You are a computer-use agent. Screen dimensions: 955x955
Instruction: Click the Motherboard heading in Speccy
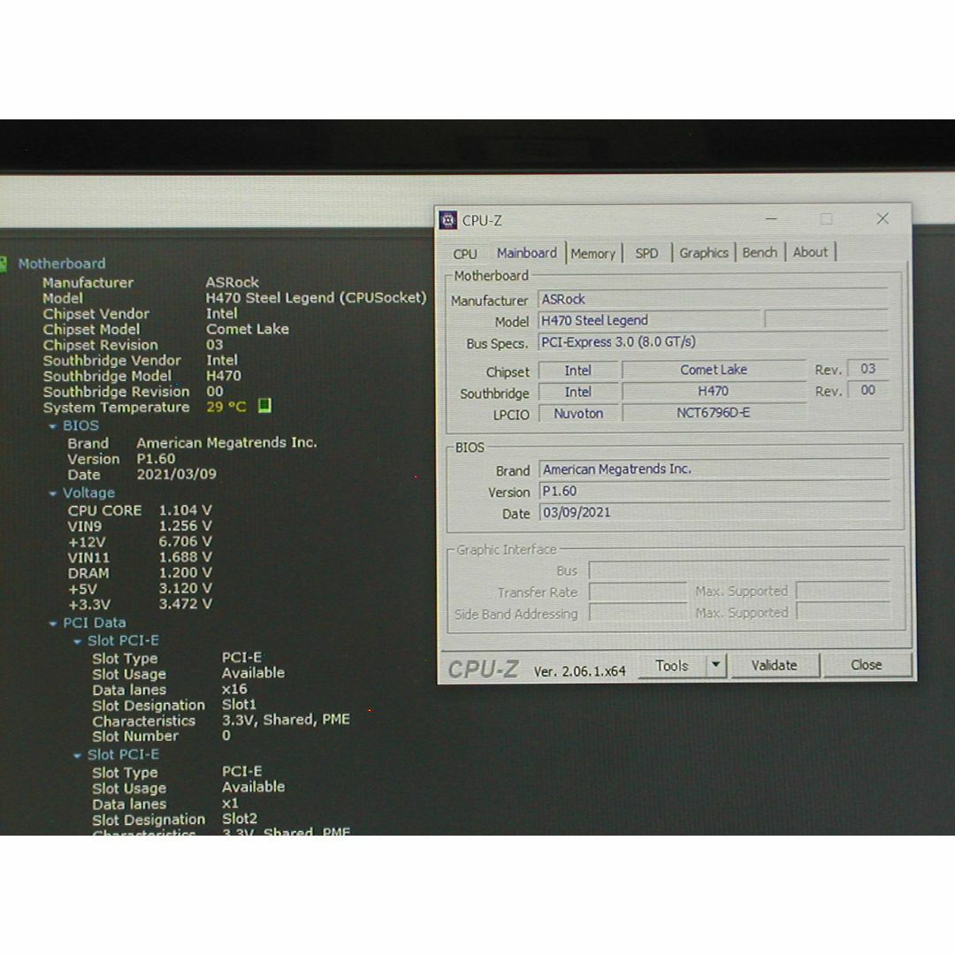pos(62,264)
